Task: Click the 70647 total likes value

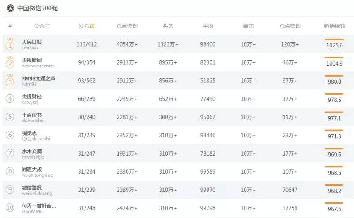Action: pos(290,190)
